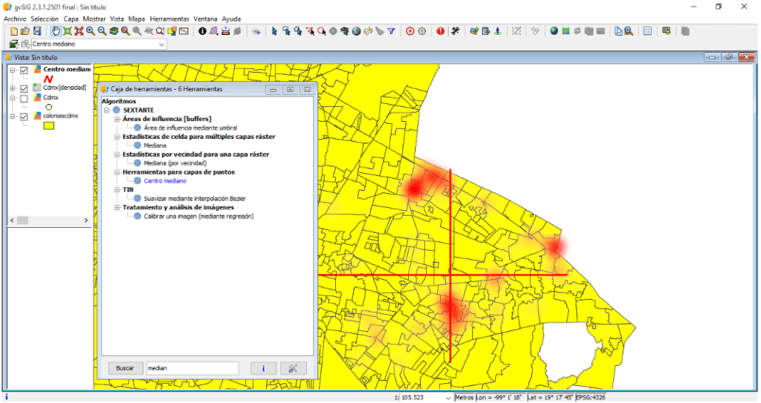Image resolution: width=761 pixels, height=403 pixels.
Task: Click the blue filter funnel icon
Action: tap(391, 31)
